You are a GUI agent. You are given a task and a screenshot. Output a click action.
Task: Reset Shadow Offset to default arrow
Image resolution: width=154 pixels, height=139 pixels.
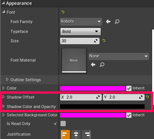point(148,97)
